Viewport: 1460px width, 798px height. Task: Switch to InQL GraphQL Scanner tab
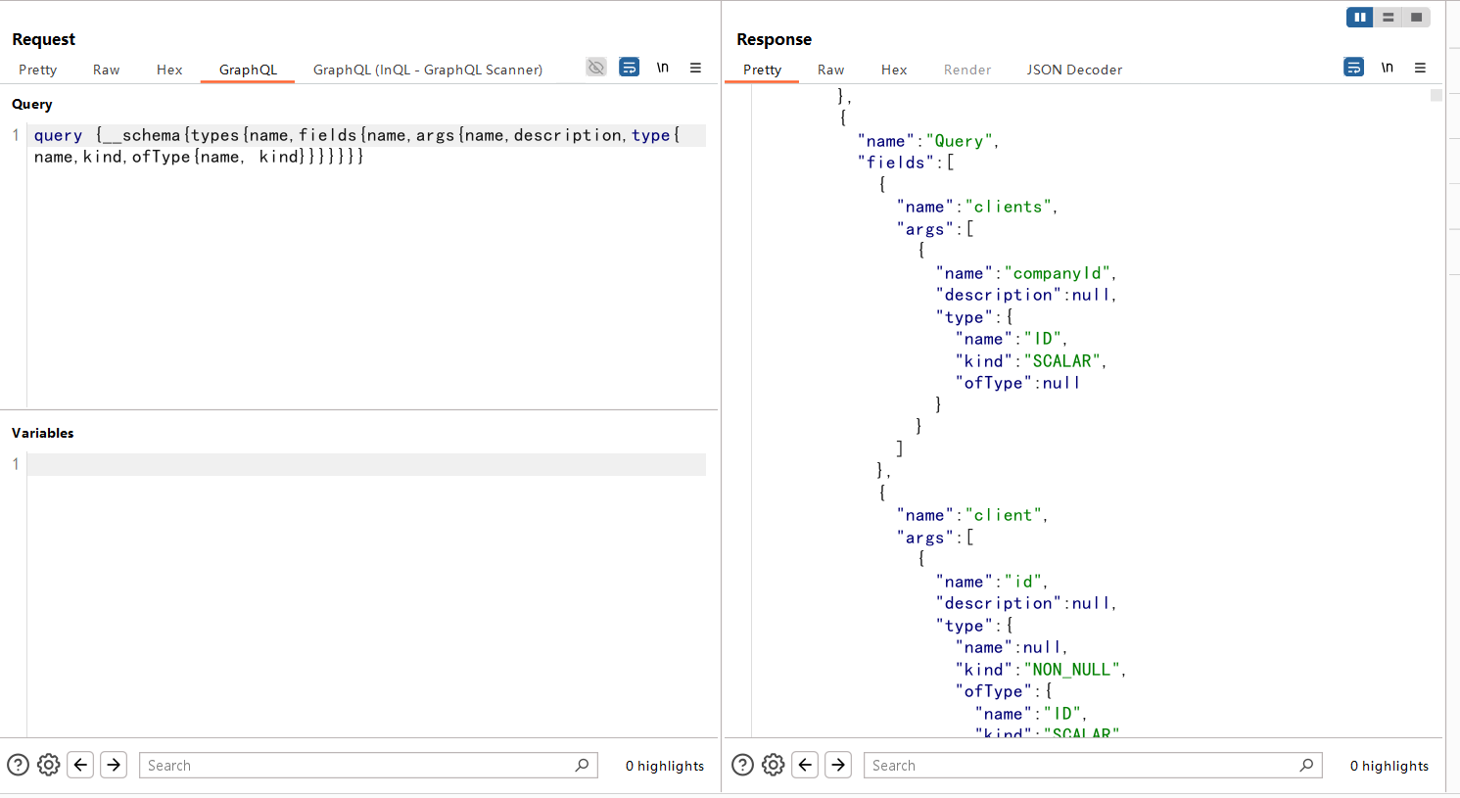coord(428,70)
